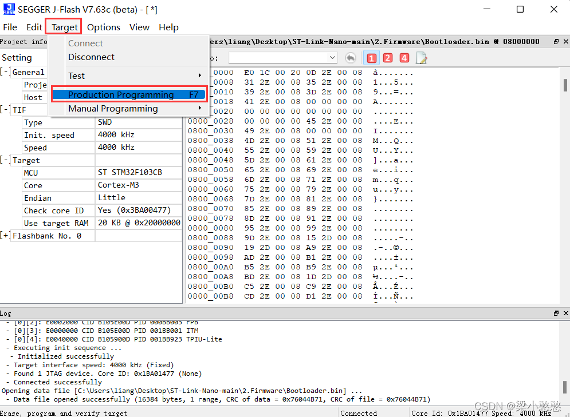The width and height of the screenshot is (570, 417).
Task: Click the 1-byte view icon
Action: click(372, 58)
